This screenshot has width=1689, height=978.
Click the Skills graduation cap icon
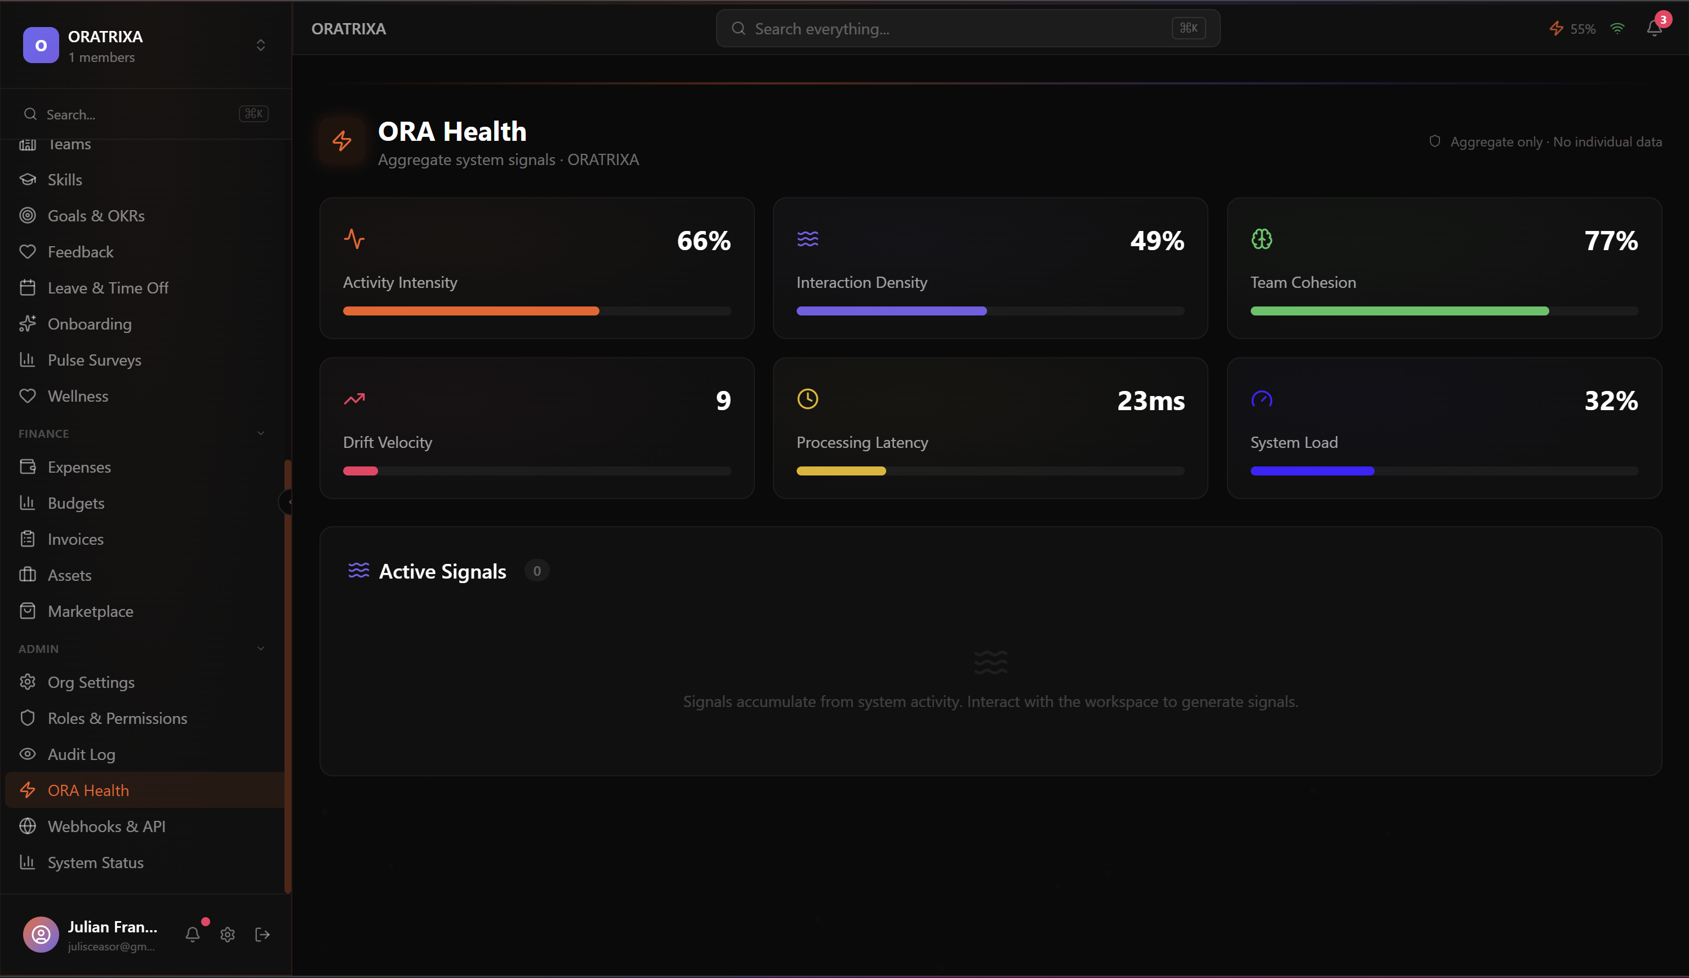tap(28, 180)
